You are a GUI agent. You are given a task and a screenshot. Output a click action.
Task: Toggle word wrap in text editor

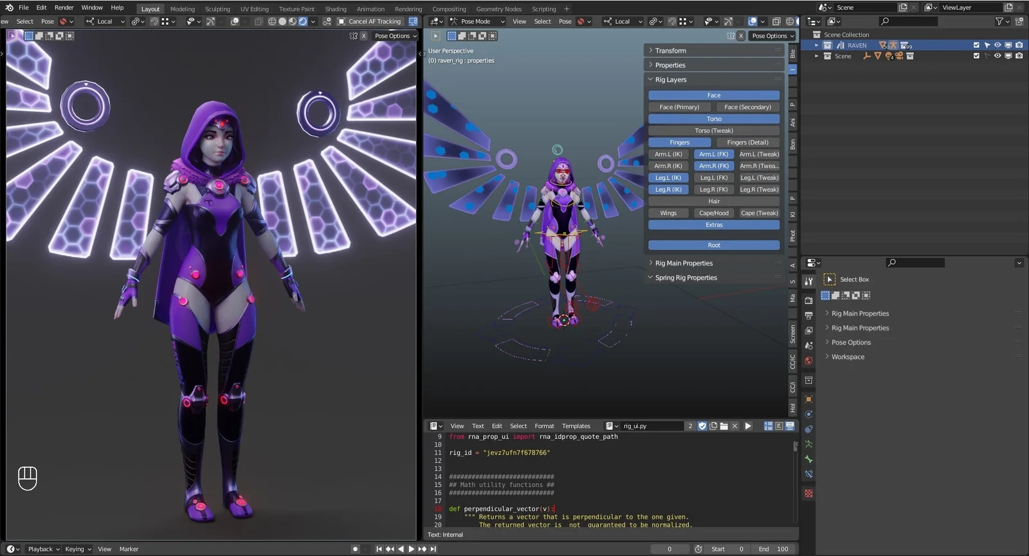[x=779, y=426]
